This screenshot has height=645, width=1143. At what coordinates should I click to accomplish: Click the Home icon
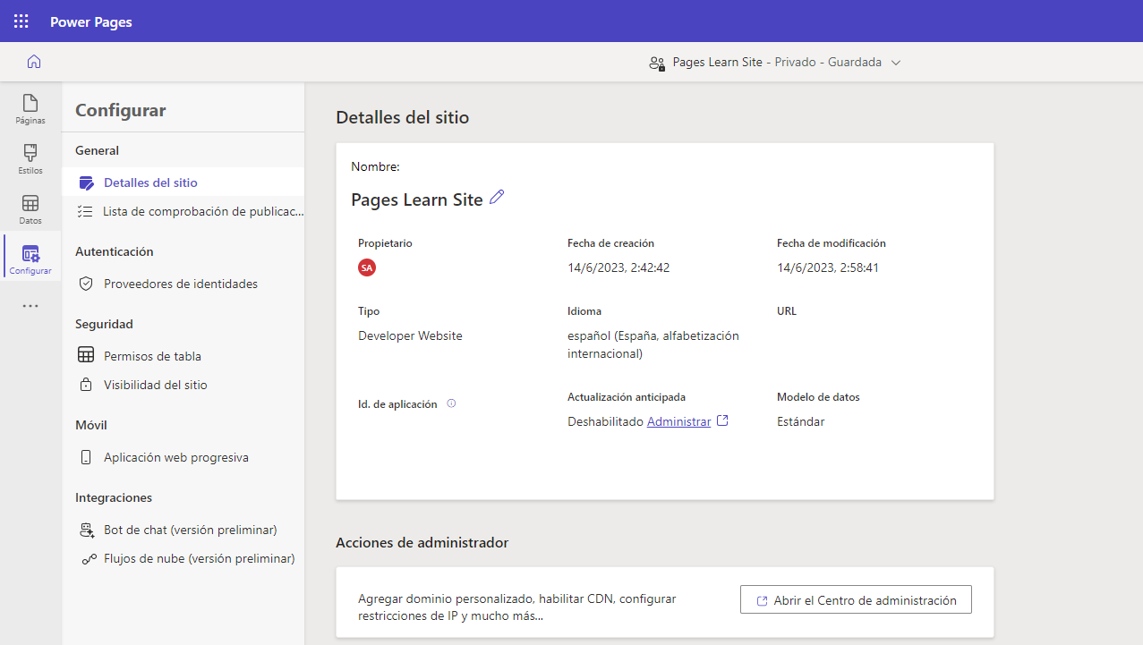[x=34, y=62]
